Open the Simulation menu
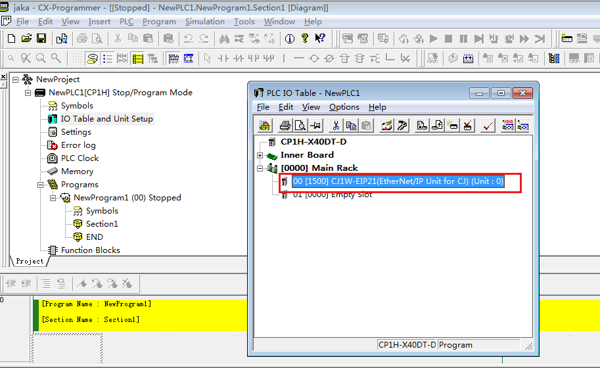This screenshot has width=600, height=368. click(204, 22)
